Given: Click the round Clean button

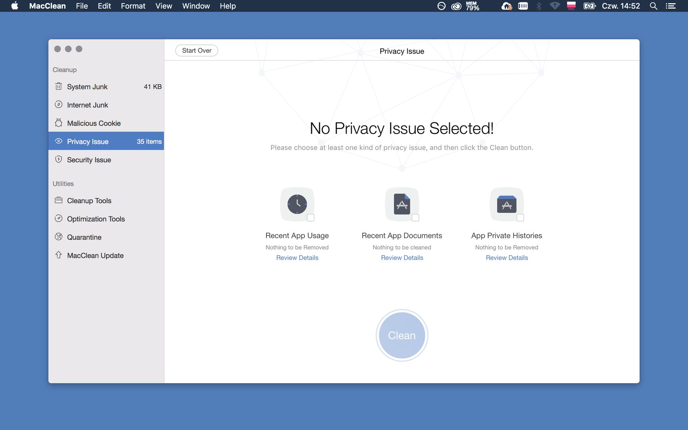Looking at the screenshot, I should pyautogui.click(x=402, y=335).
